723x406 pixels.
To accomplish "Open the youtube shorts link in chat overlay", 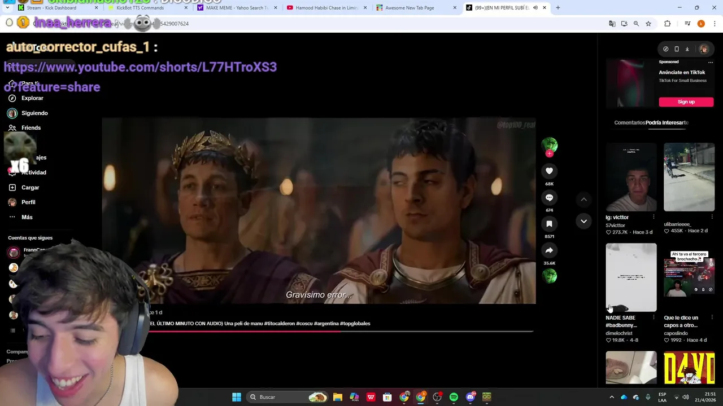I will 140,77.
